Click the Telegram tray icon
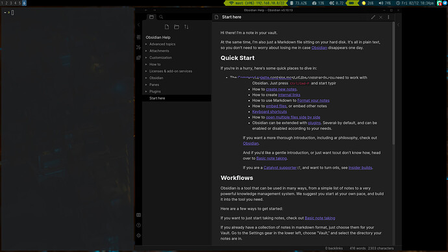 pos(445,3)
